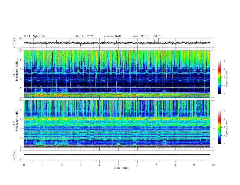Click the time axis tick label '10'
This screenshot has width=240, height=185.
click(213, 165)
